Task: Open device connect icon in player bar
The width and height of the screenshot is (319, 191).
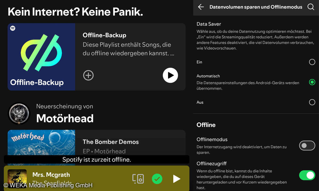Action: click(138, 179)
